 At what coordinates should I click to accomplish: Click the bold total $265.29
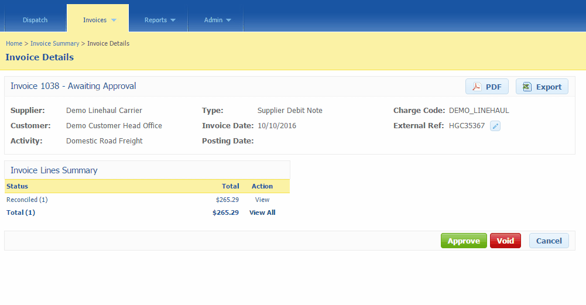tap(226, 213)
